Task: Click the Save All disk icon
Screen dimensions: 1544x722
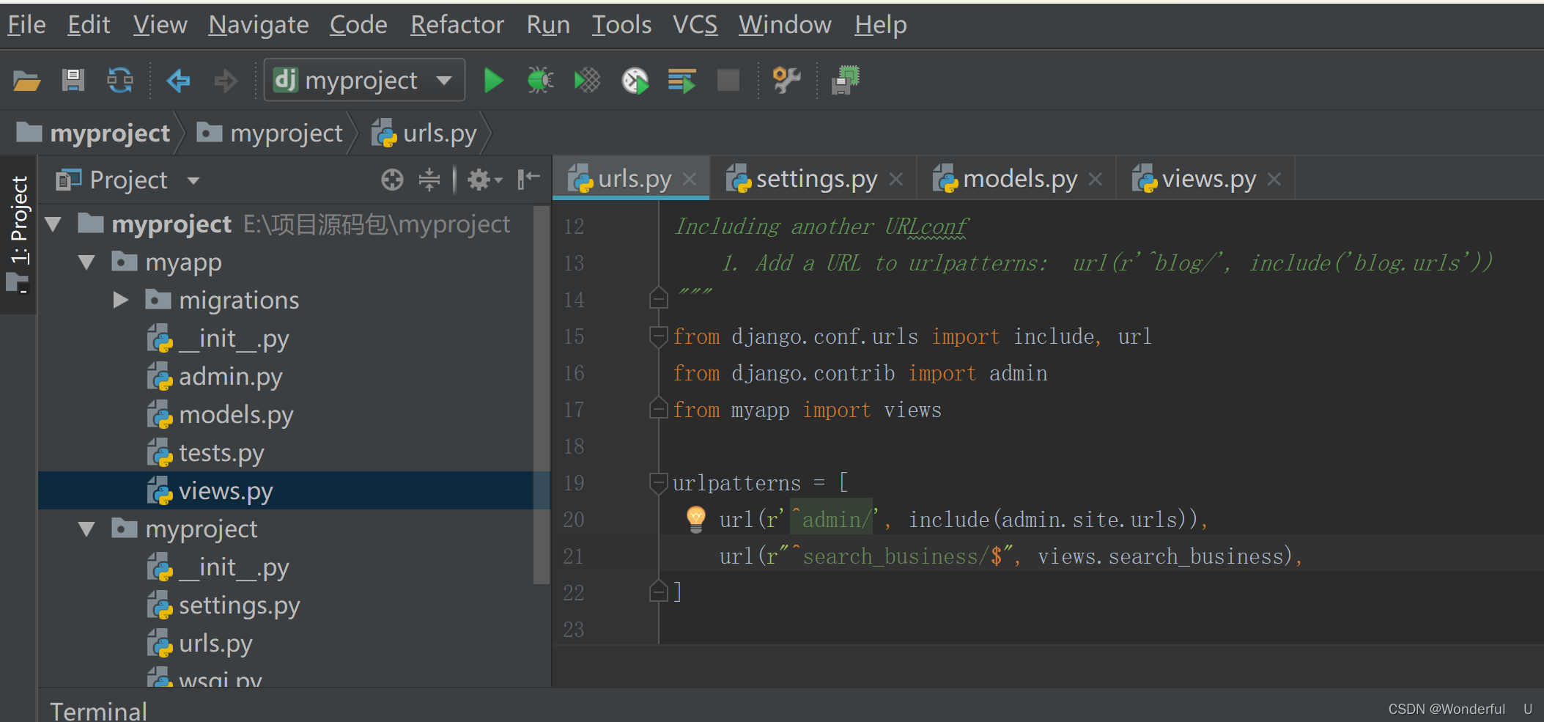Action: pos(73,80)
